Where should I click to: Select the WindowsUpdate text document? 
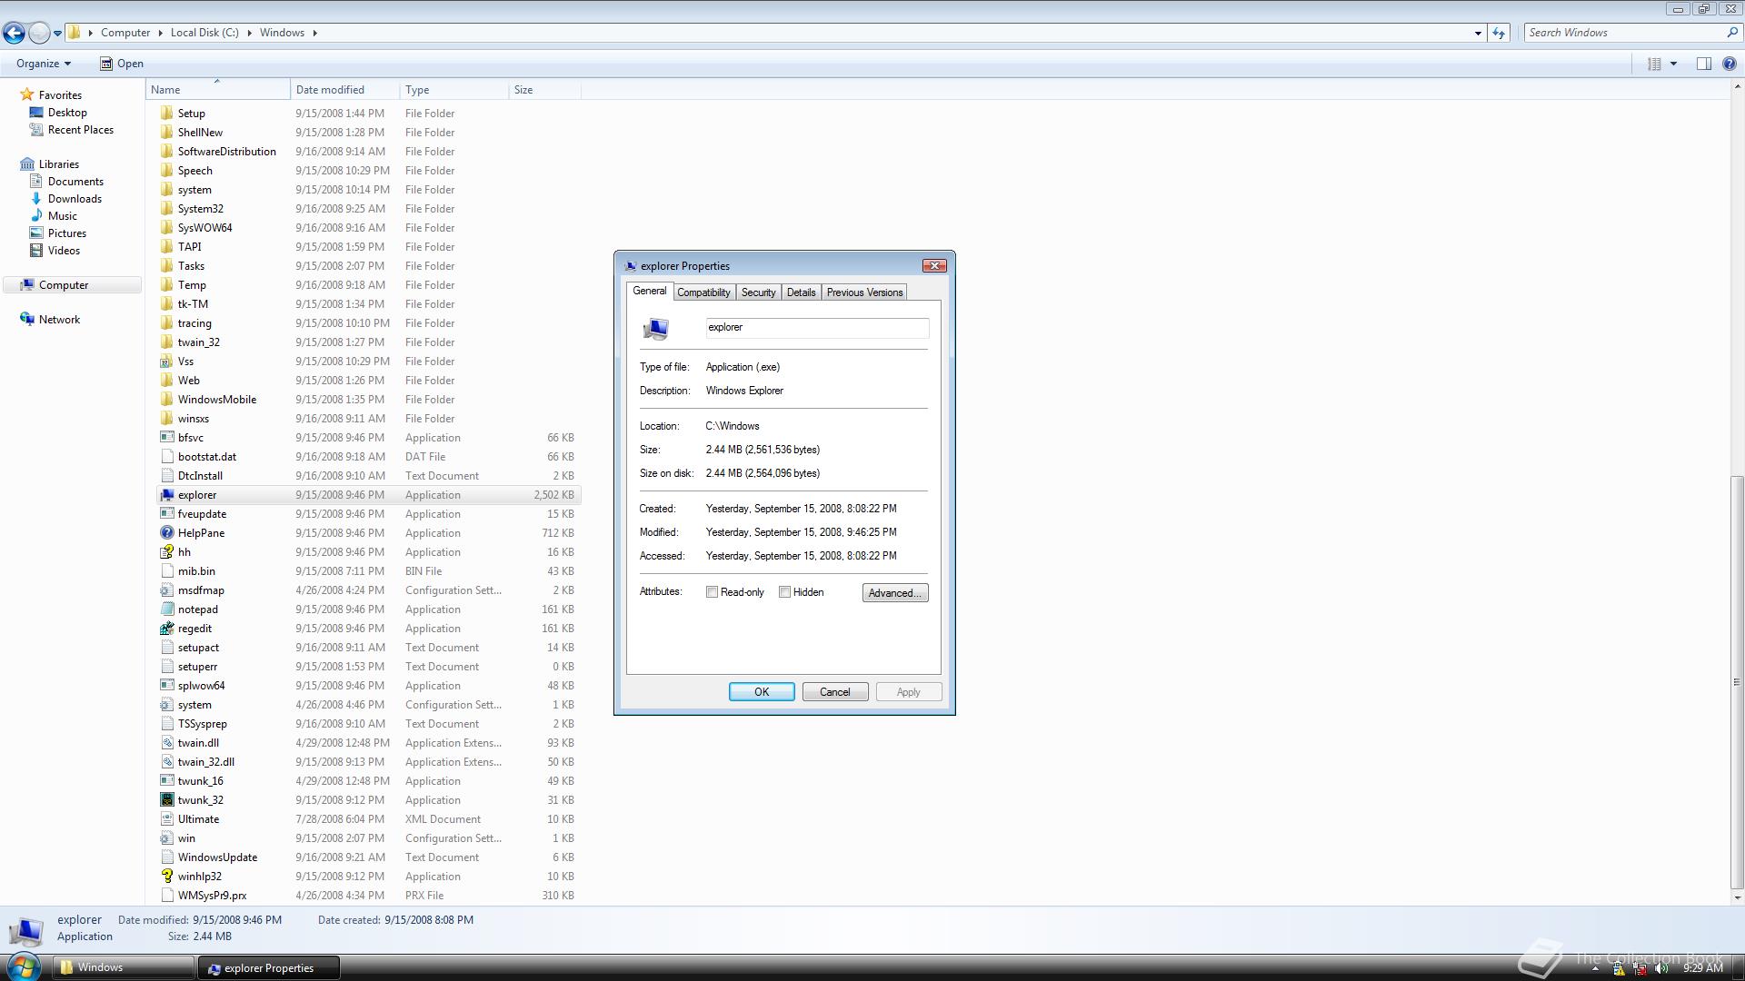[368, 857]
